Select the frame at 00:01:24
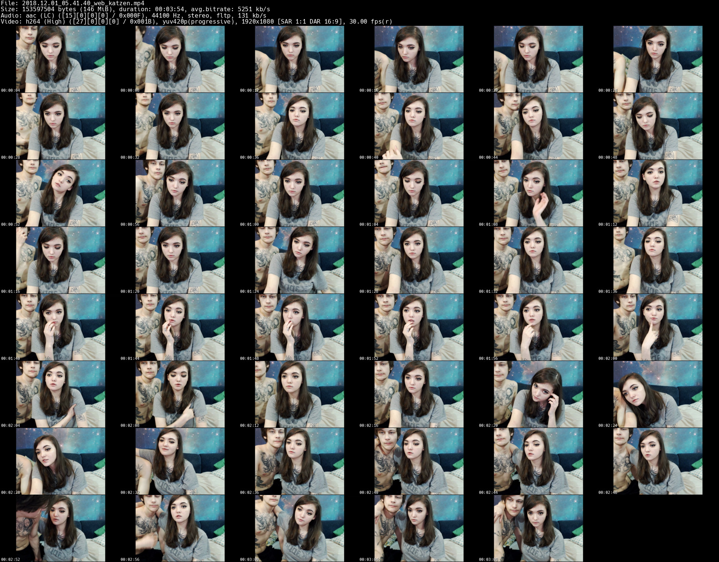Screen dimensions: 719x562 click(x=299, y=260)
